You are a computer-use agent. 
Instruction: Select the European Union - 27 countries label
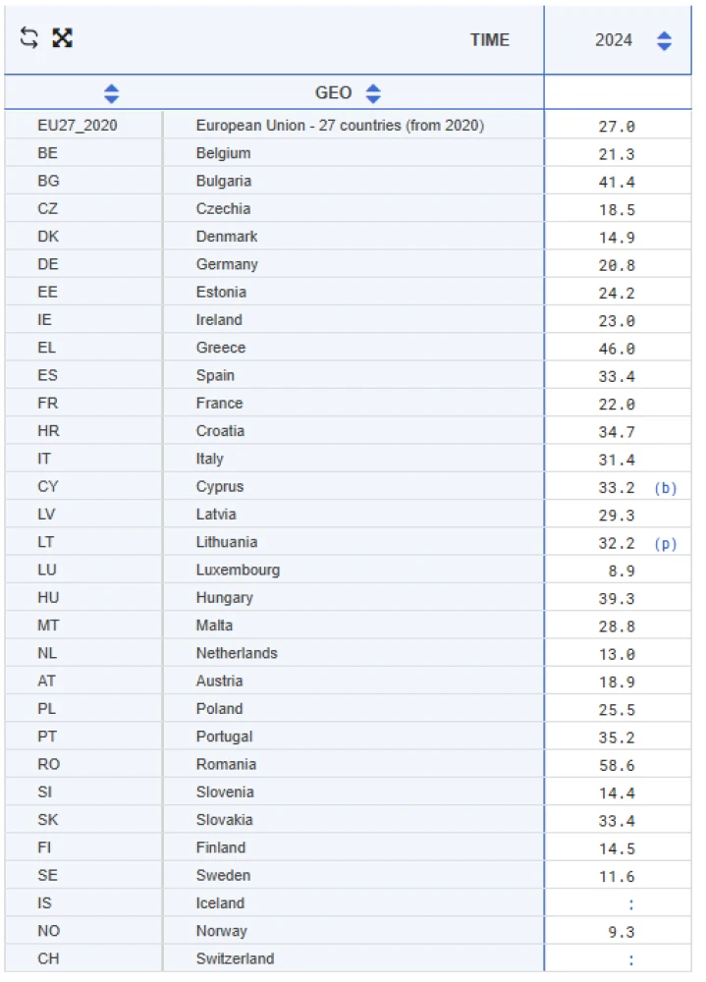point(340,126)
